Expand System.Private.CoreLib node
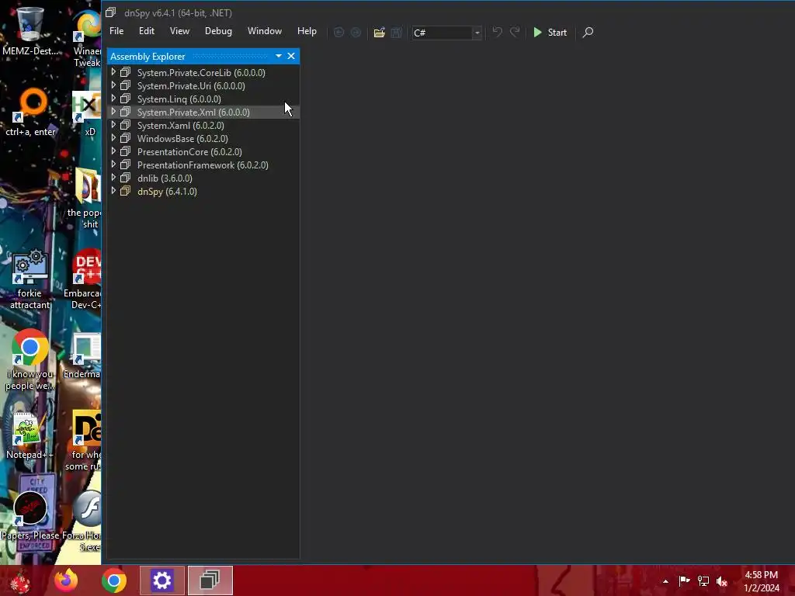Viewport: 795px width, 596px height. 113,72
